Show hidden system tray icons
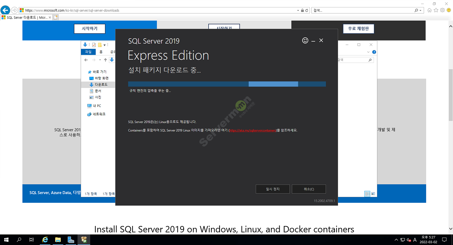 (396, 240)
